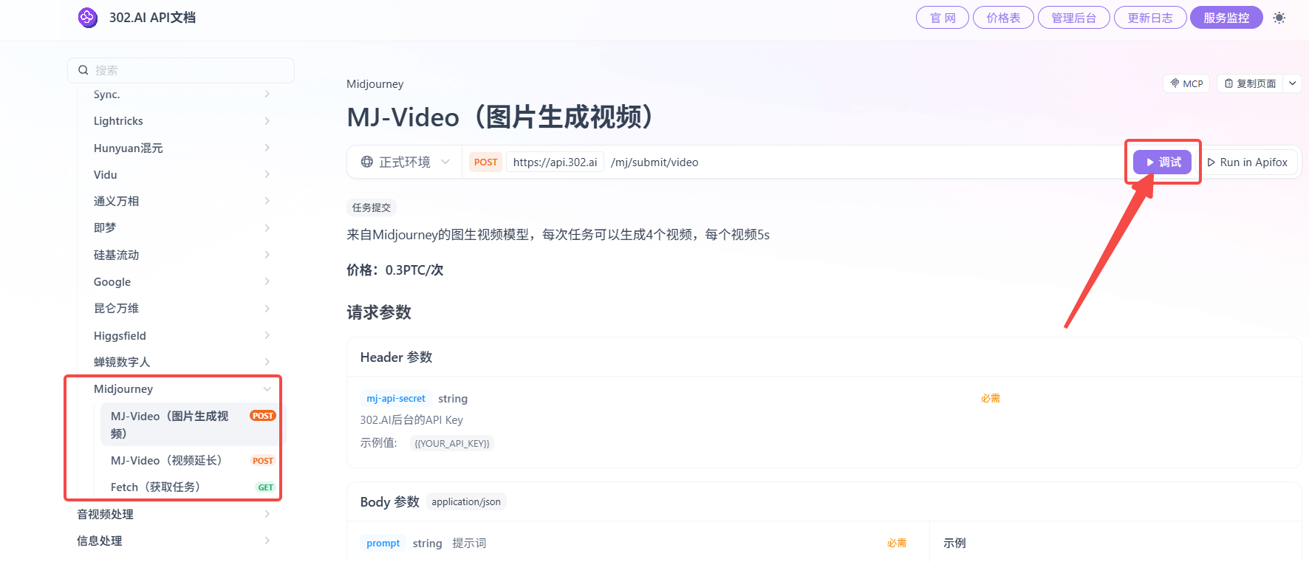Expand the 音视频处理 sidebar section
The width and height of the screenshot is (1309, 562).
[174, 515]
